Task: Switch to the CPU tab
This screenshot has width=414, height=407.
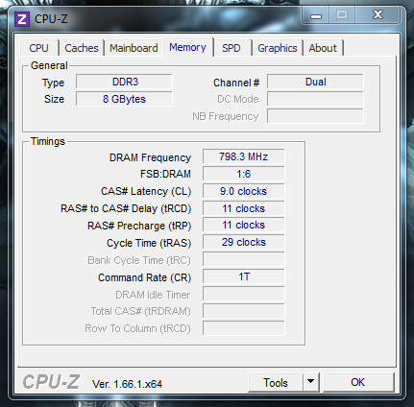Action: 38,48
